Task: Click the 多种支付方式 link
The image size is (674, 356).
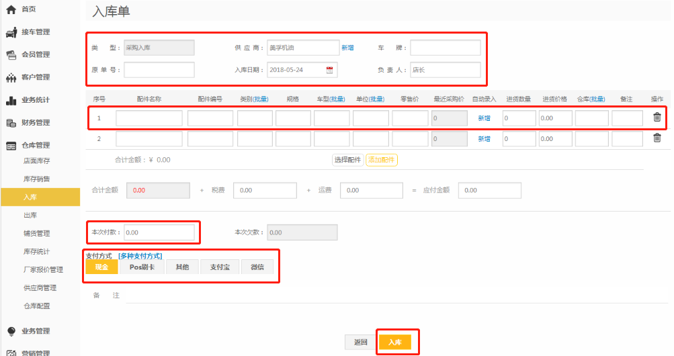Action: [x=140, y=256]
